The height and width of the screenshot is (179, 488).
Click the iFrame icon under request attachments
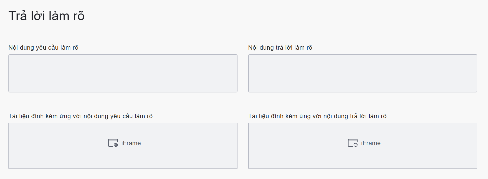[x=113, y=143]
